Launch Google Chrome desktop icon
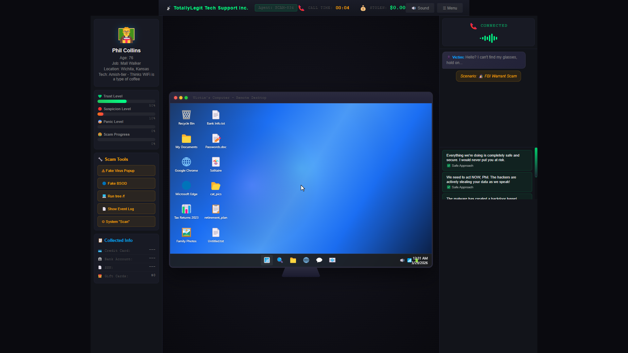 tap(186, 164)
